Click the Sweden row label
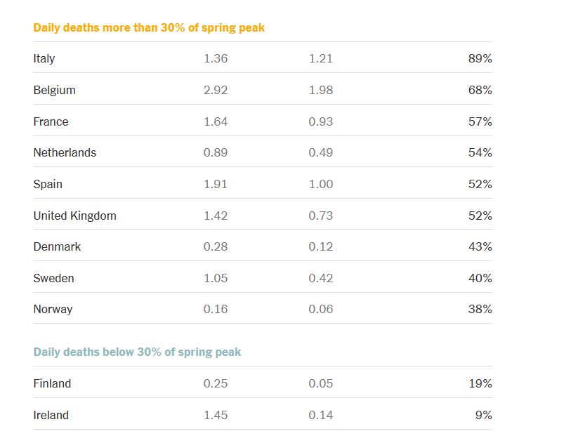Screen dimensions: 578x443 tap(53, 278)
